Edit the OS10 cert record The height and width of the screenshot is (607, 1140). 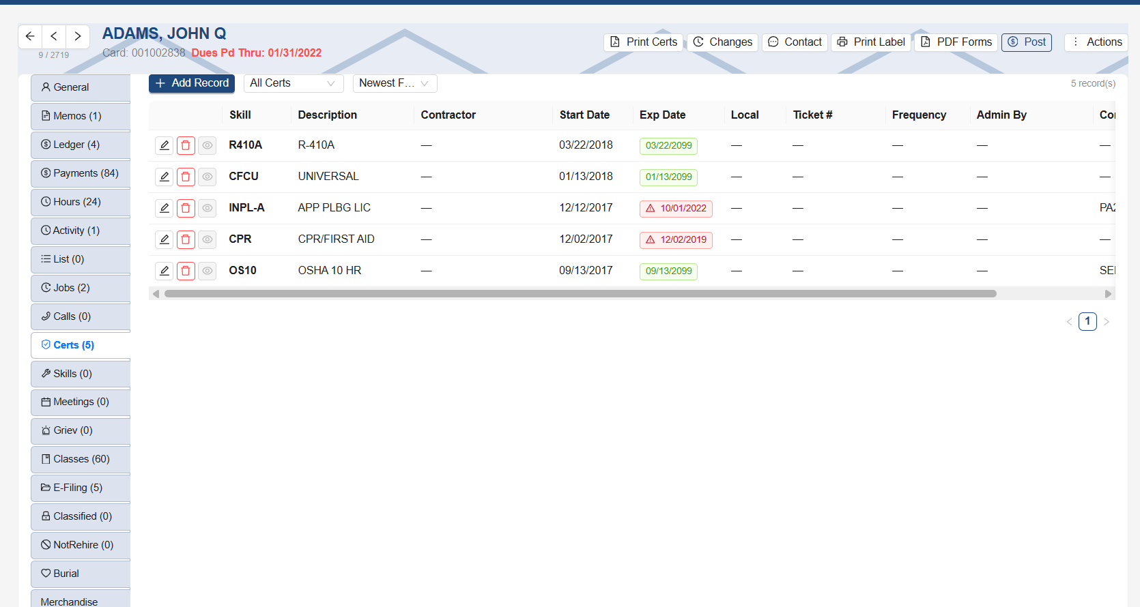(x=165, y=271)
